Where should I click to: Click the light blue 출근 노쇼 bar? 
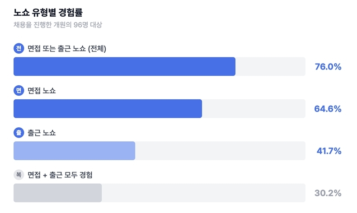pos(74,151)
